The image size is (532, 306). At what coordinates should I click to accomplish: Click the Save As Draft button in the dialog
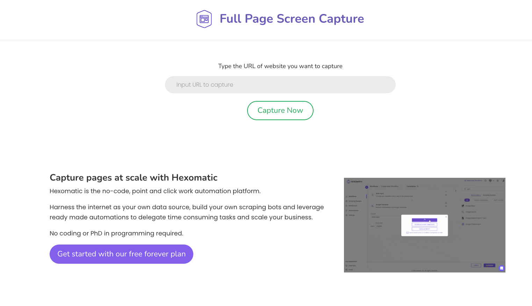[x=424, y=229]
